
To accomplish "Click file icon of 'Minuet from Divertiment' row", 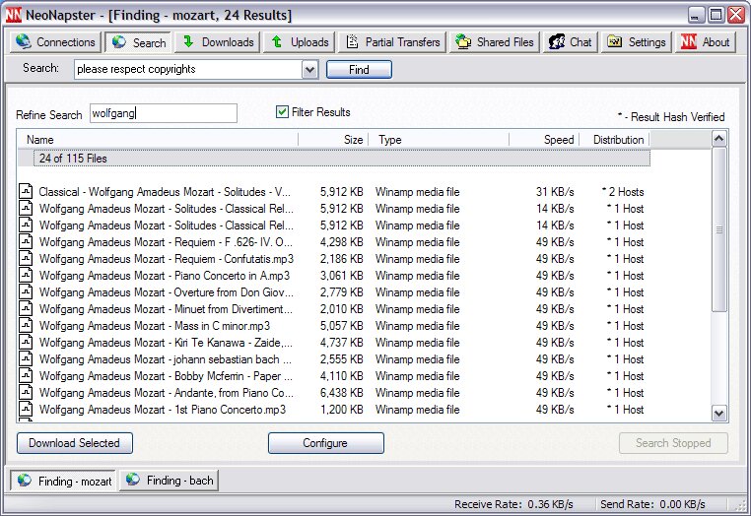I will pyautogui.click(x=26, y=309).
